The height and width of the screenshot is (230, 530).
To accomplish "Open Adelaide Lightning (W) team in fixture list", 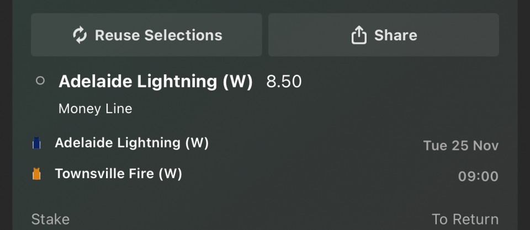I will tap(131, 143).
